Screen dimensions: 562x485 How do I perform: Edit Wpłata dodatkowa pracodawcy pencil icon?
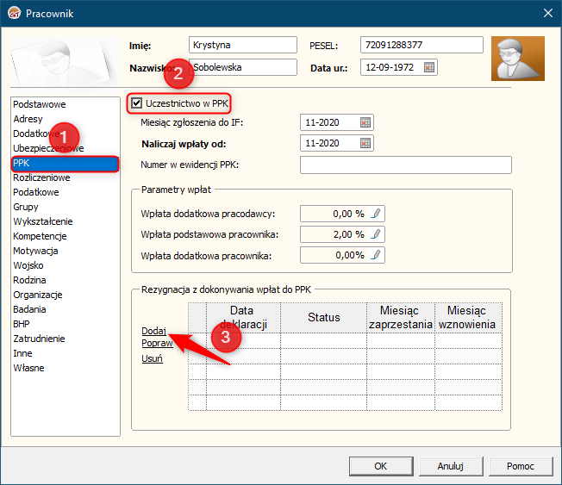click(376, 213)
